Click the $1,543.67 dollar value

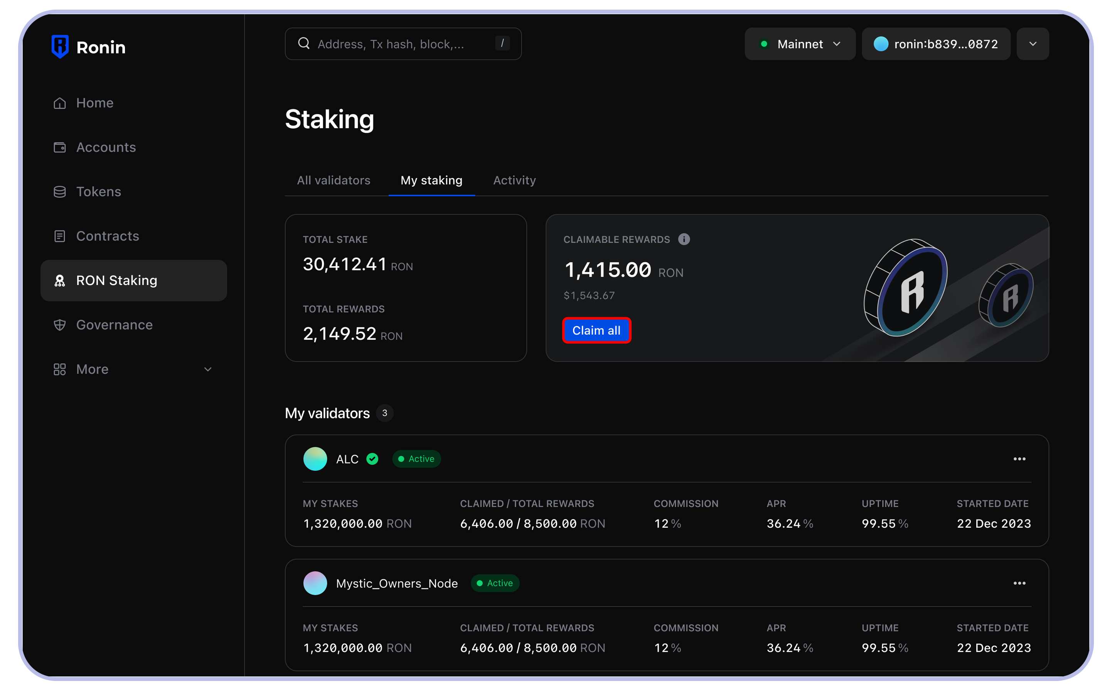589,296
